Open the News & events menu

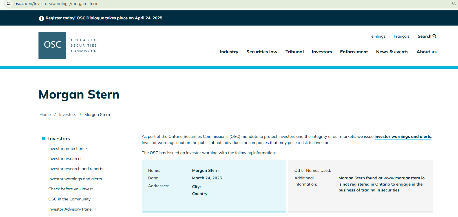(392, 52)
